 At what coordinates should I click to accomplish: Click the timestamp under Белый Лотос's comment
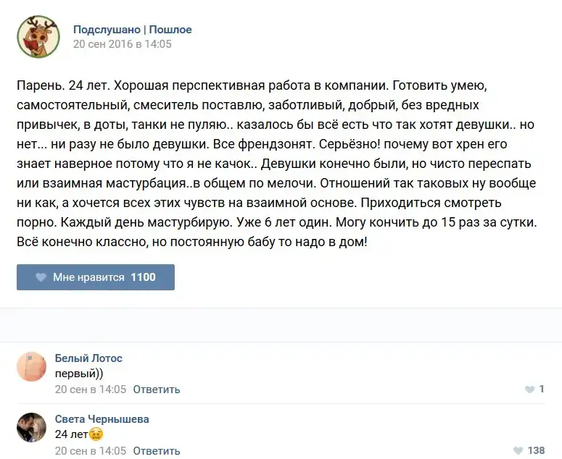[x=91, y=389]
